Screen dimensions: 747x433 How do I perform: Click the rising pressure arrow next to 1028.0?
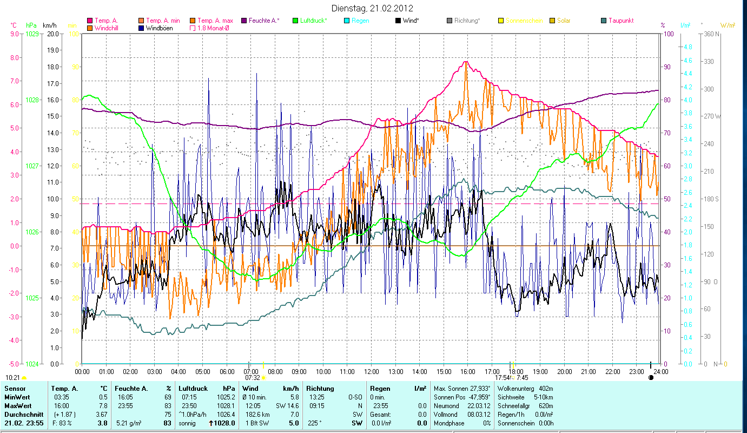(211, 423)
